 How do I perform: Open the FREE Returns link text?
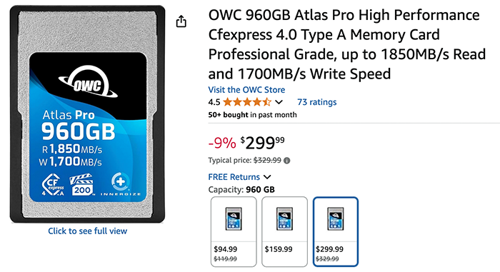click(x=234, y=176)
